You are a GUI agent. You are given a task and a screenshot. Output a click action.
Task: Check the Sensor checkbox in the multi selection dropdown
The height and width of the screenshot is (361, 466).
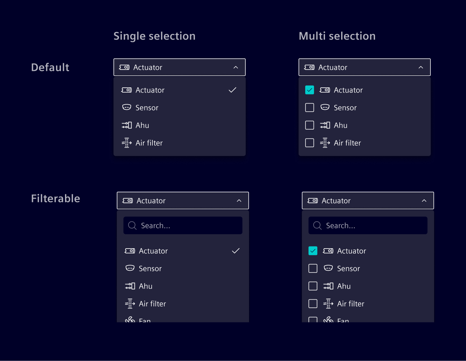pyautogui.click(x=309, y=107)
